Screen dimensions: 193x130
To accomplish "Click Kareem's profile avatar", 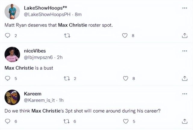I will coord(12,97).
